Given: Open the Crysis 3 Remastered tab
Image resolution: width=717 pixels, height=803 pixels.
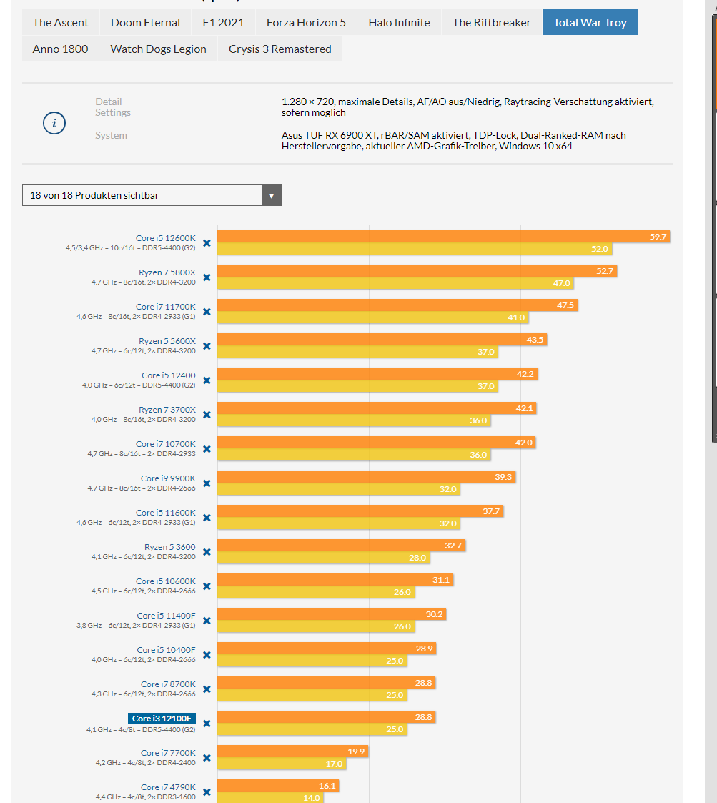Looking at the screenshot, I should pyautogui.click(x=280, y=49).
